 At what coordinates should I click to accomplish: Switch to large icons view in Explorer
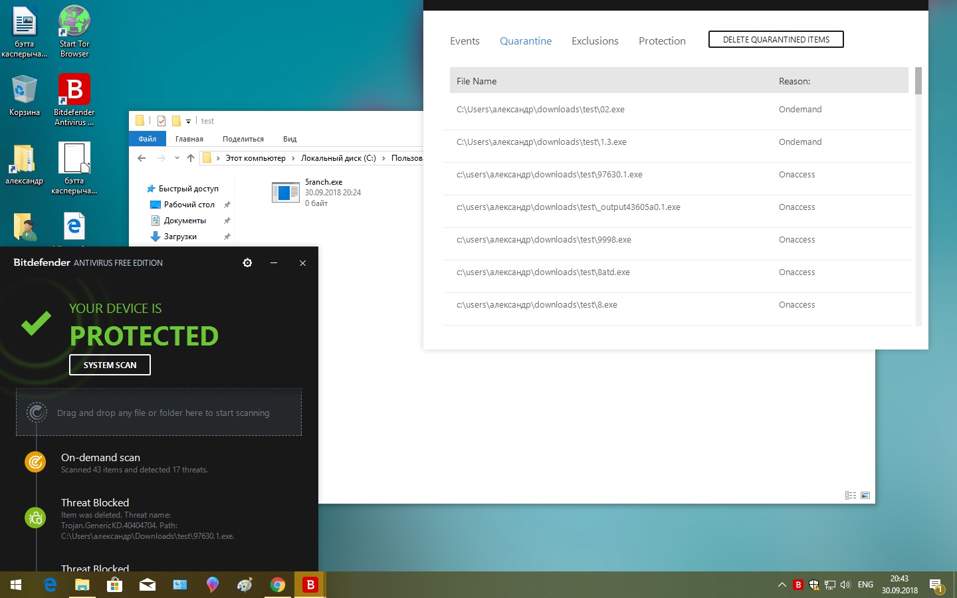(x=865, y=495)
